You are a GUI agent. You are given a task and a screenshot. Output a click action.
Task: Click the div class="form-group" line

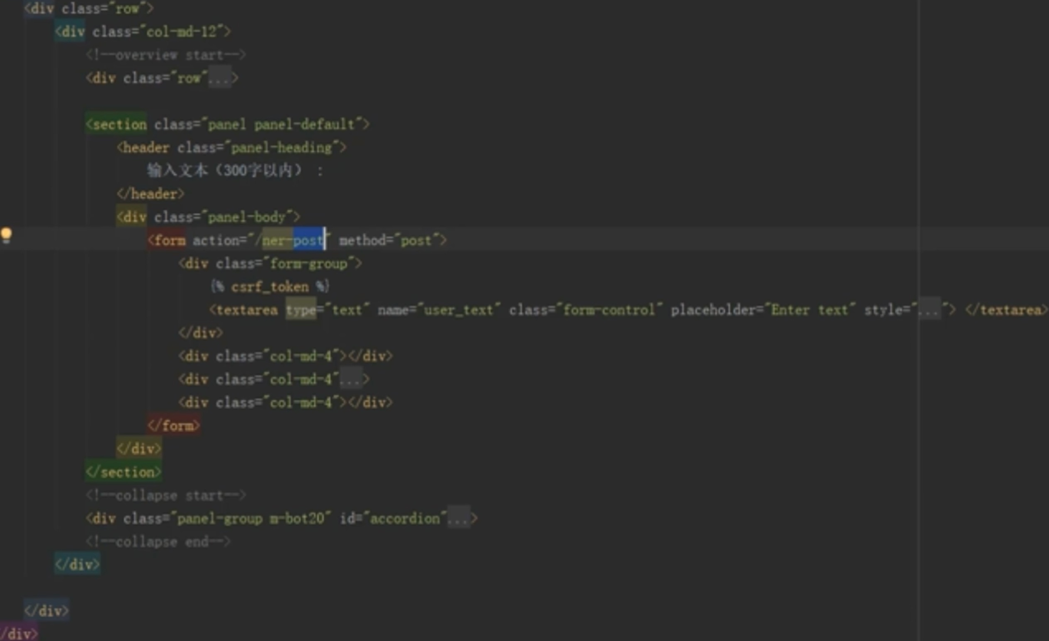(x=270, y=263)
